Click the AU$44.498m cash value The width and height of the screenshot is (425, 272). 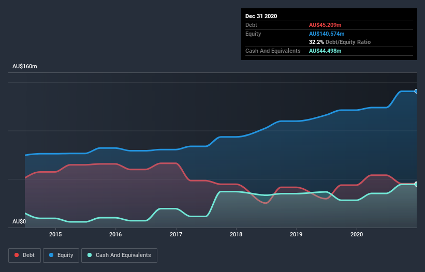coord(325,51)
